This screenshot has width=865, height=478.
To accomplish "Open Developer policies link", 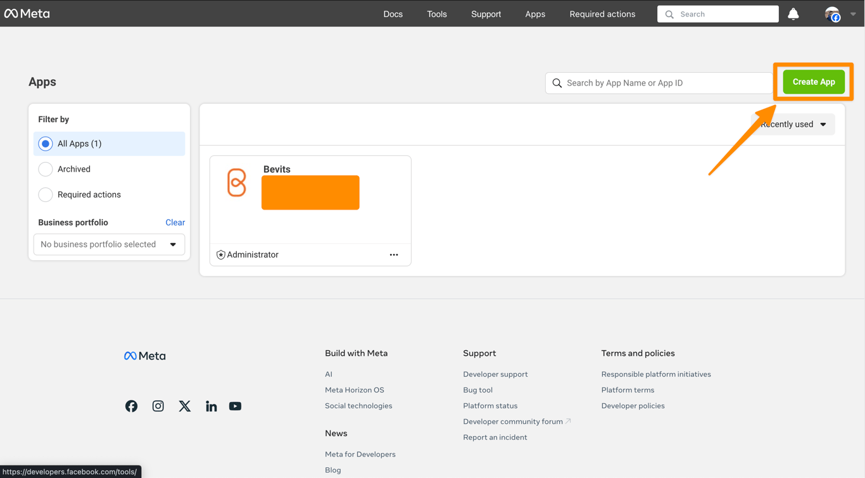I will pos(633,406).
